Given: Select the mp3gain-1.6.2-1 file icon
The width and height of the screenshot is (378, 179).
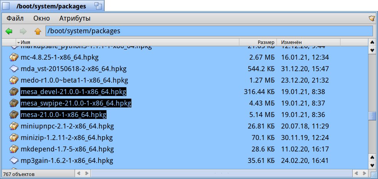Looking at the screenshot, I should 14,160.
